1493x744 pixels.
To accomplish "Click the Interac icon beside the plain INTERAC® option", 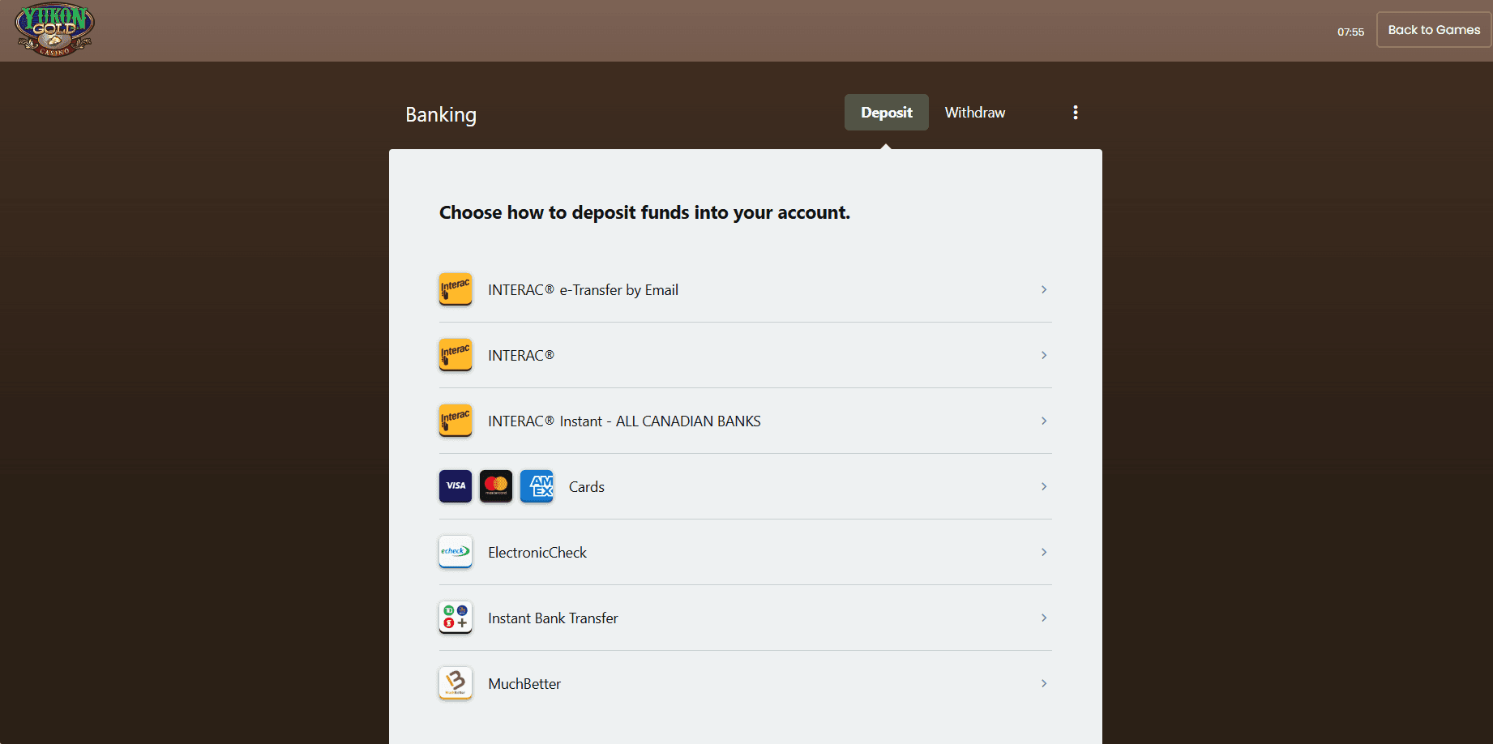I will (456, 355).
